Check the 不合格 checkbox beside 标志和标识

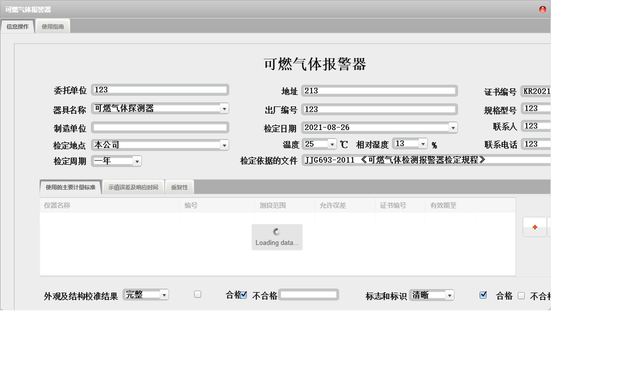pos(521,295)
